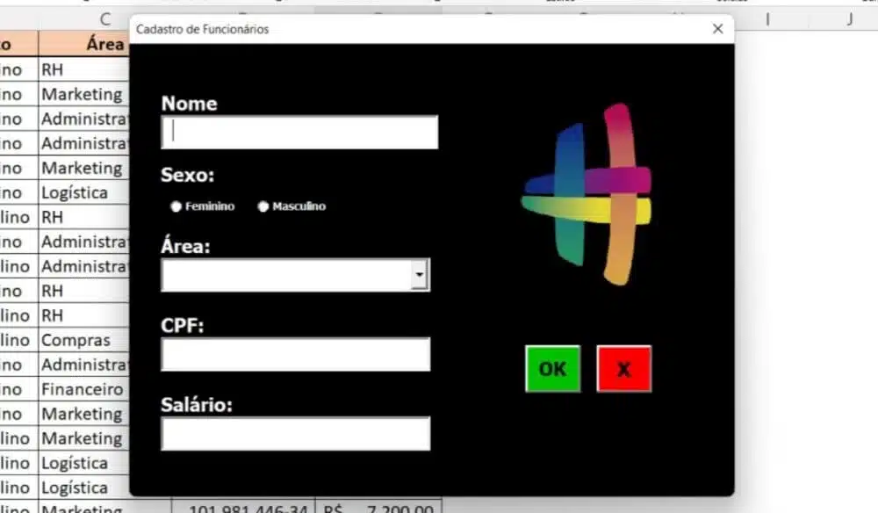Click the CPF: label text
878x513 pixels.
[x=183, y=325]
